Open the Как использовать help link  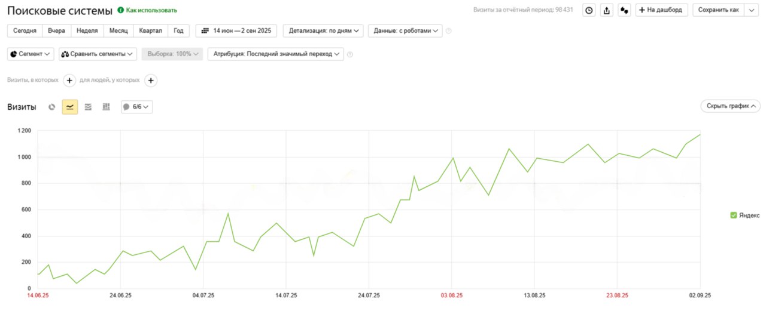click(x=147, y=10)
